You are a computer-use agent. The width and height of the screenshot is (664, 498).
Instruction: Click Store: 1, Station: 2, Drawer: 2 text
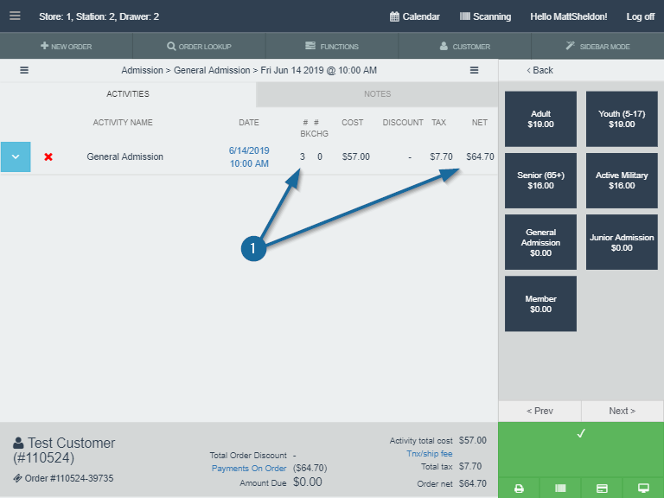[x=99, y=16]
